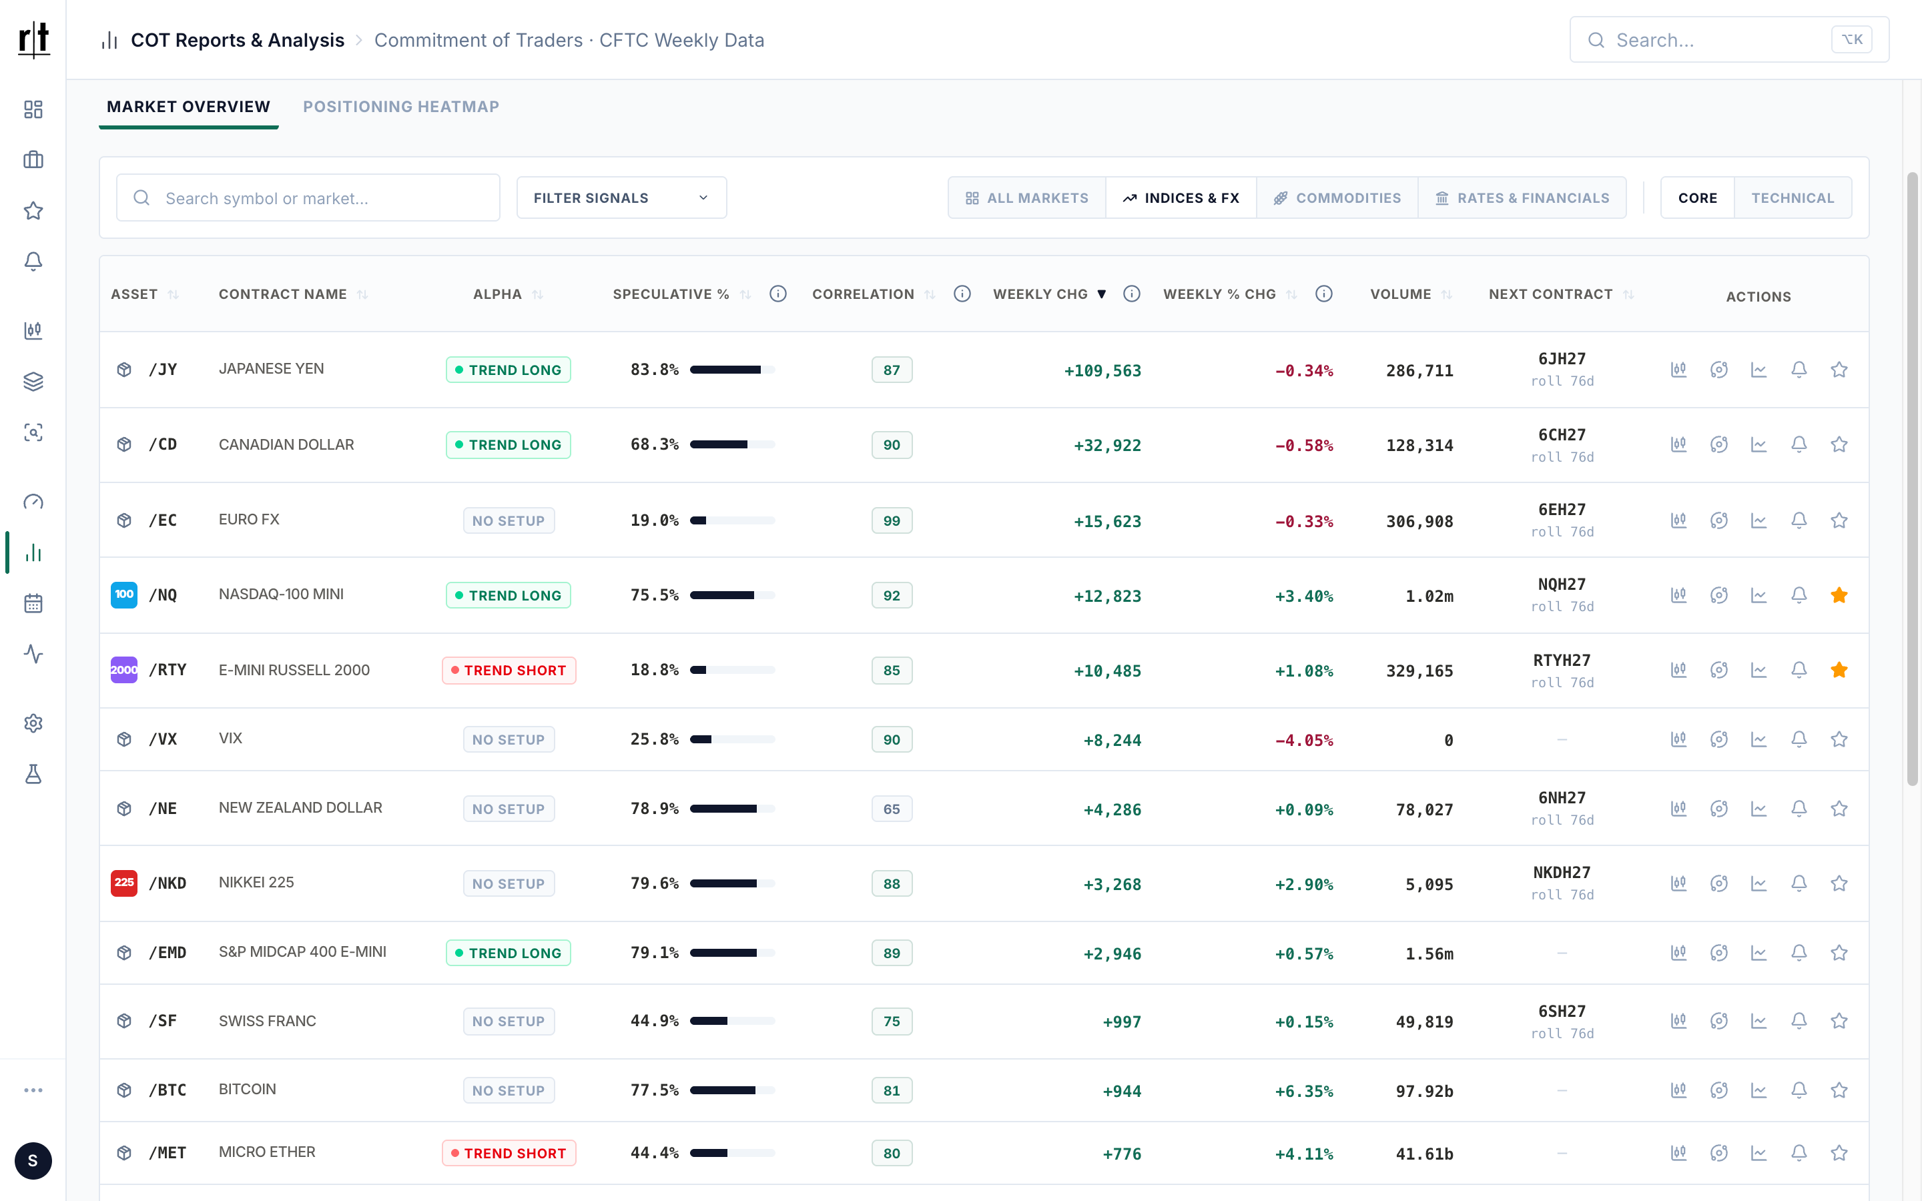Select the Indices & FX filter tab
This screenshot has width=1922, height=1201.
[x=1181, y=197]
